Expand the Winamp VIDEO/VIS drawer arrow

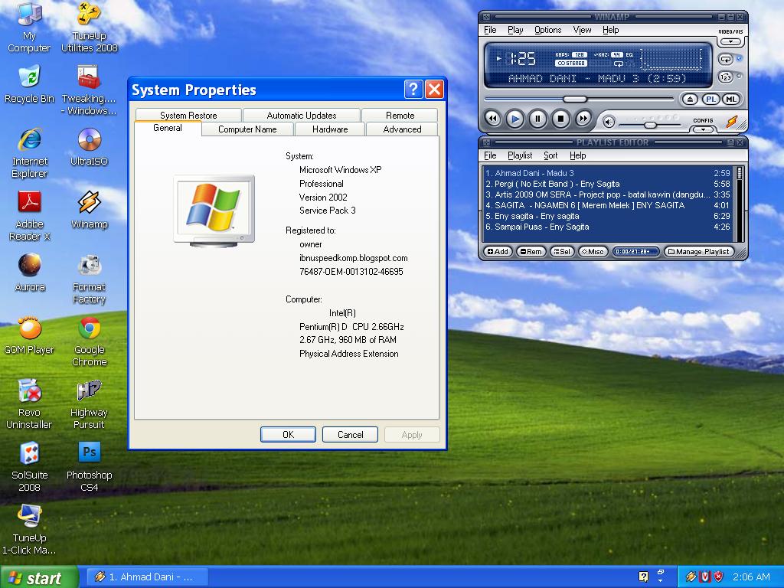[x=730, y=41]
